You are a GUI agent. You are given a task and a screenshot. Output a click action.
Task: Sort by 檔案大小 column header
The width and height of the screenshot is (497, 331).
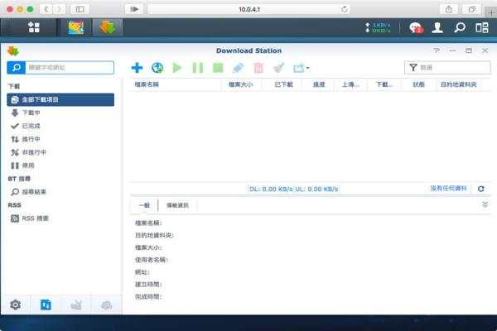pos(241,84)
